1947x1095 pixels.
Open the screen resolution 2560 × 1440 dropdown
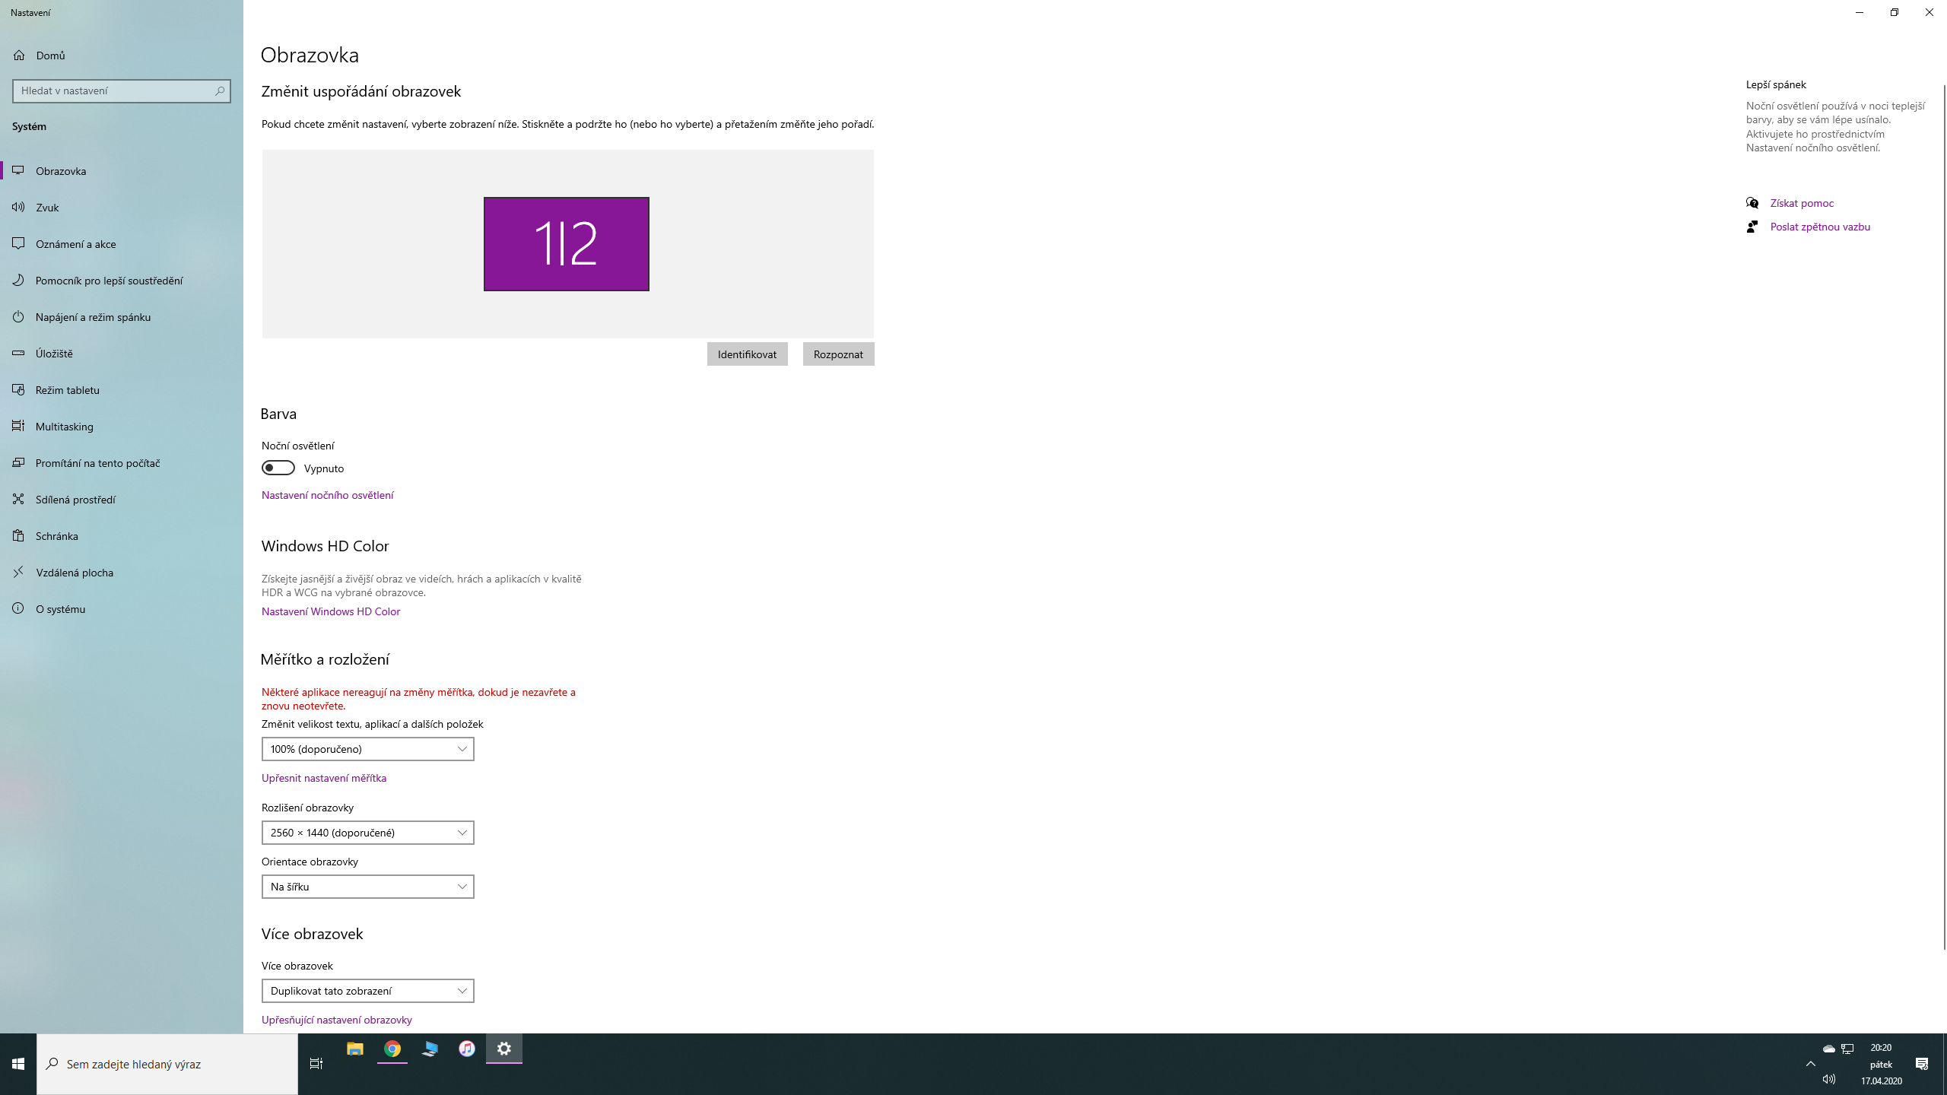367,833
